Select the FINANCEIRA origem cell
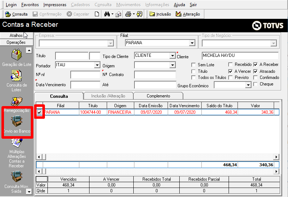The height and width of the screenshot is (197, 288). [120, 112]
